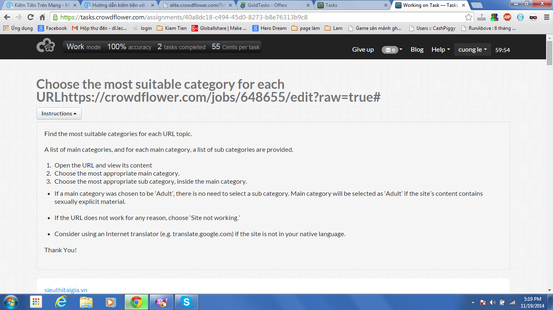The image size is (553, 310).
Task: Open the Hộp thư đến Gmail bookmark
Action: click(99, 28)
